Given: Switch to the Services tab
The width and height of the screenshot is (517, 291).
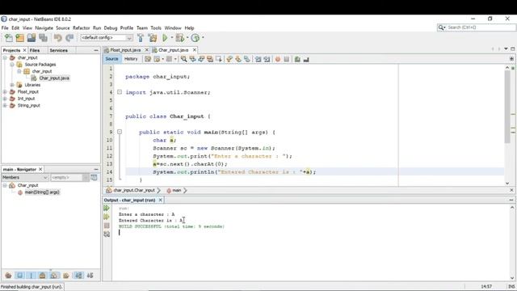Looking at the screenshot, I should [58, 50].
